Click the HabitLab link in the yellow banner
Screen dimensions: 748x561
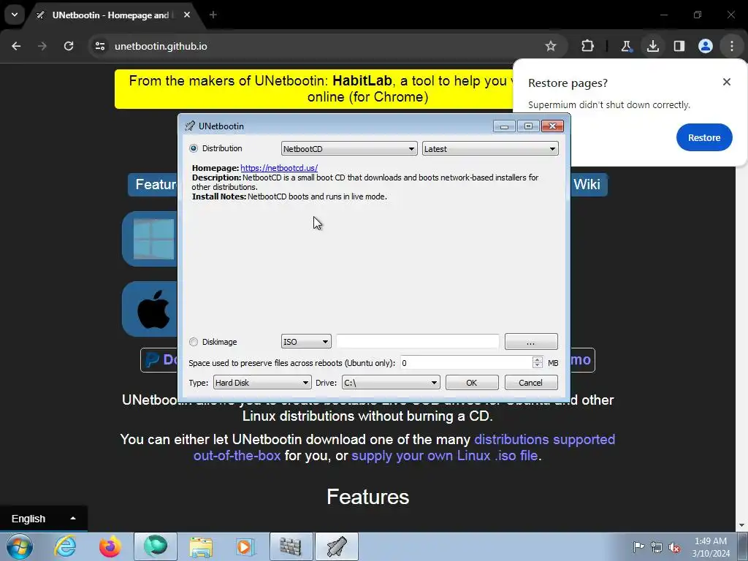362,80
